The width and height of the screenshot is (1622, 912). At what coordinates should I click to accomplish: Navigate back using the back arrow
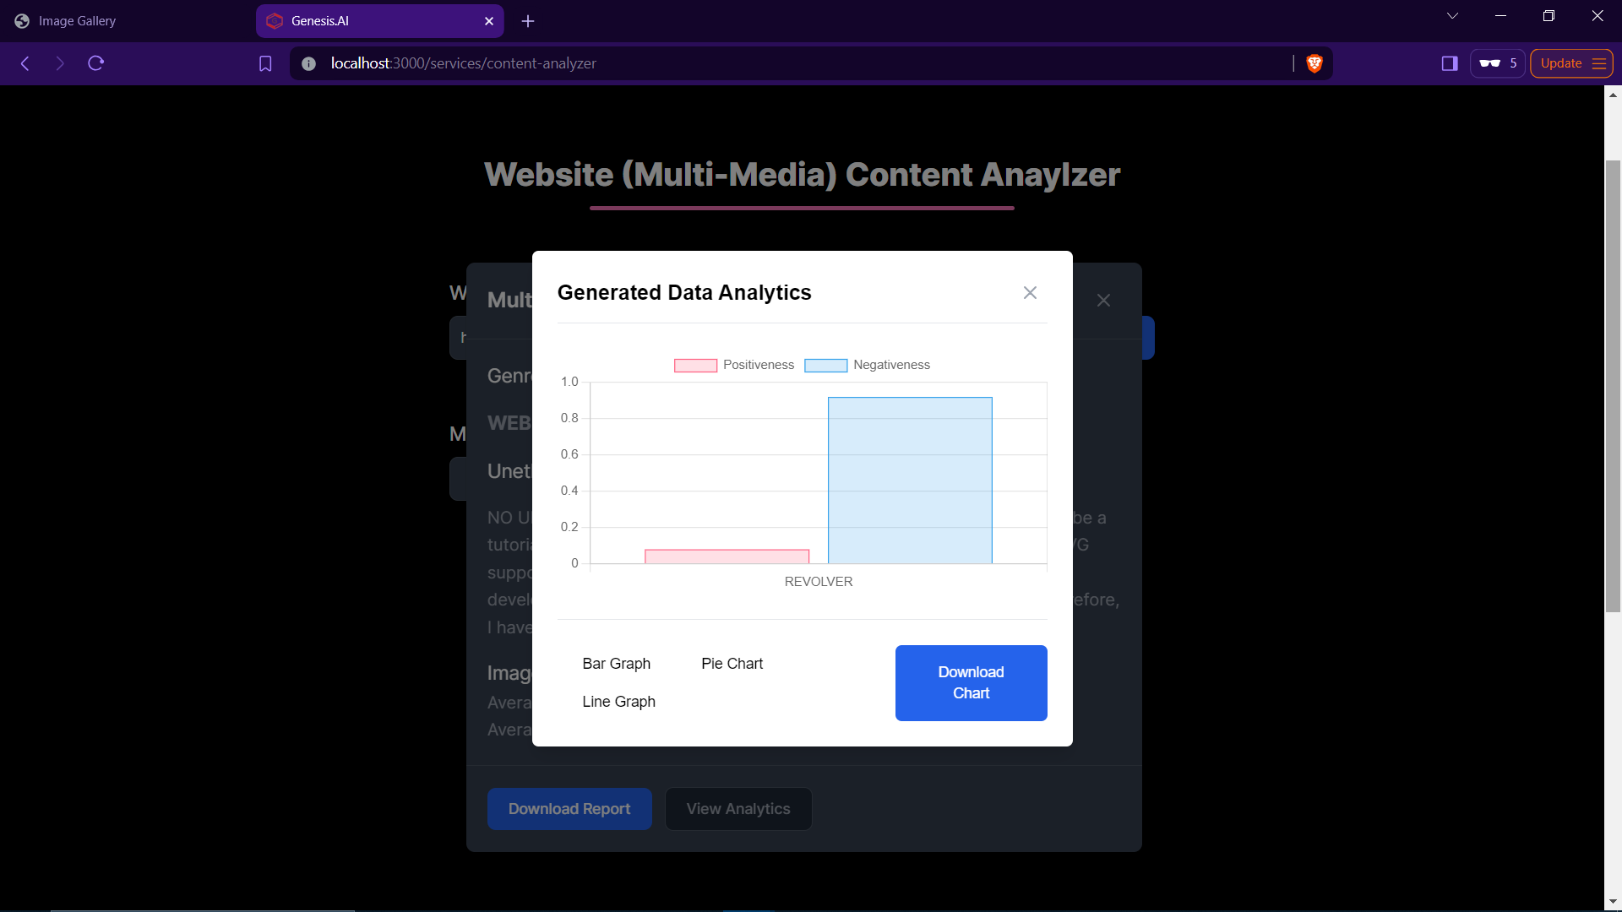(24, 62)
